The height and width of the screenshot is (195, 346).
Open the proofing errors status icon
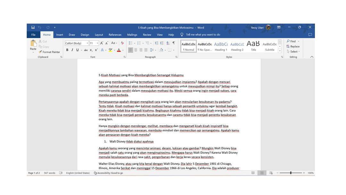click(61, 173)
